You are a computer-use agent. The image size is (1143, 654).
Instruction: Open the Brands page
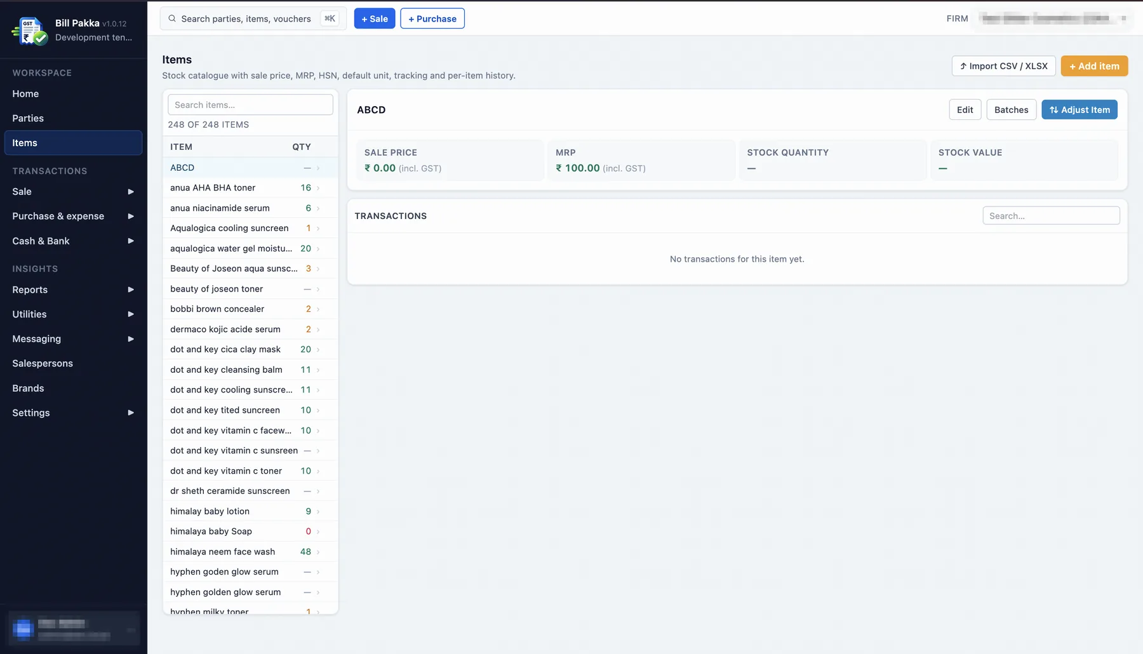[73, 389]
